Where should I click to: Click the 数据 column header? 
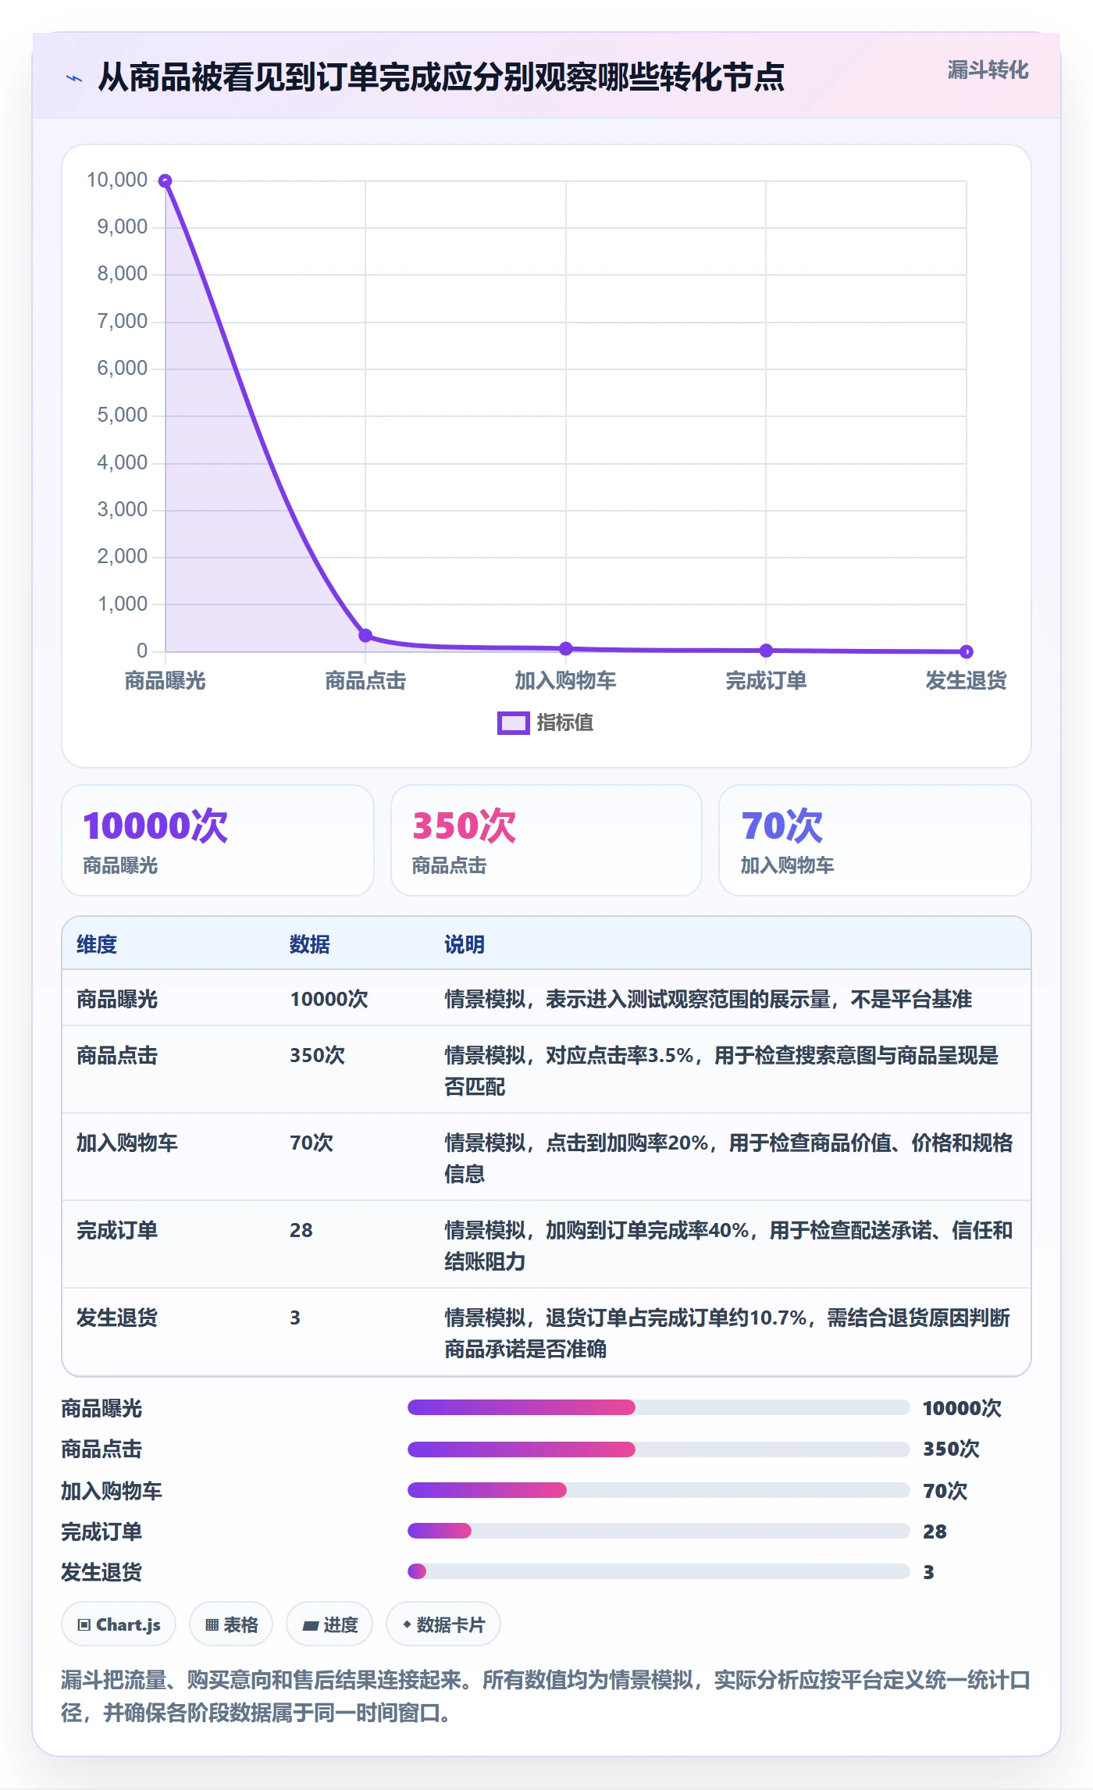(310, 944)
